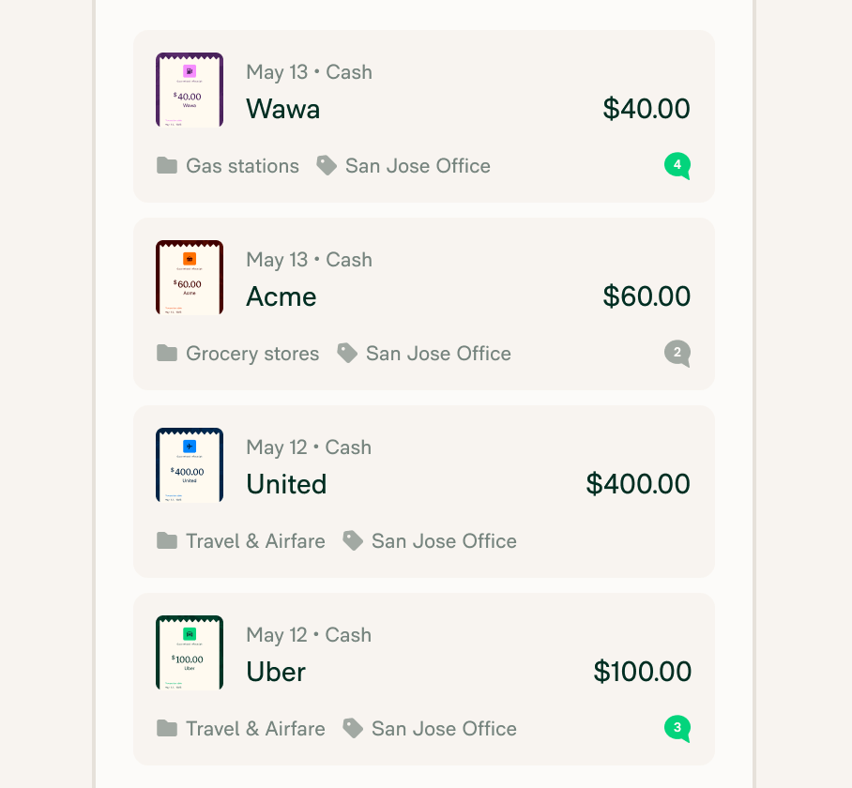Click the Gas stations category label
This screenshot has height=788, width=852.
point(242,166)
